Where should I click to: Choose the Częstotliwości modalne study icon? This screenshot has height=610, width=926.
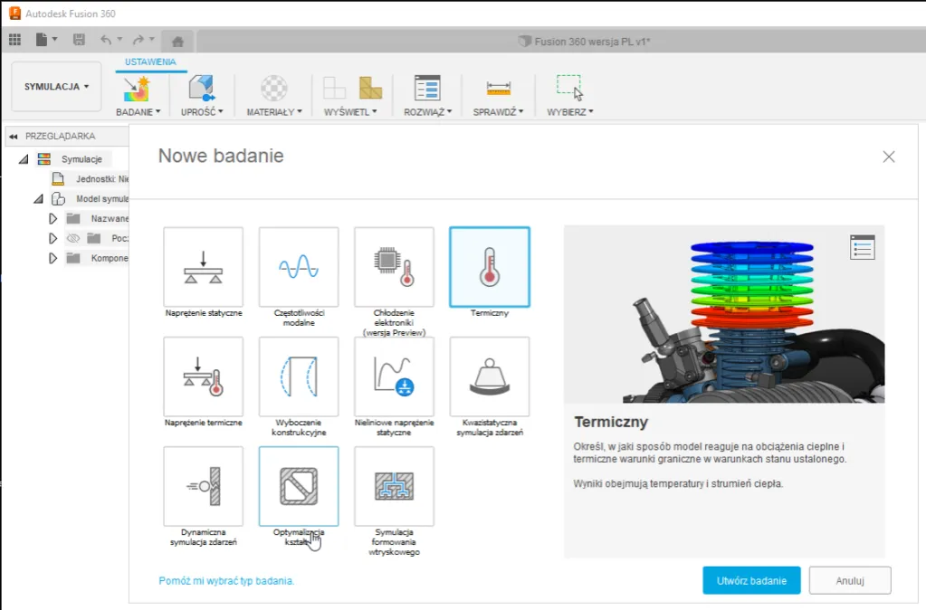click(x=299, y=267)
